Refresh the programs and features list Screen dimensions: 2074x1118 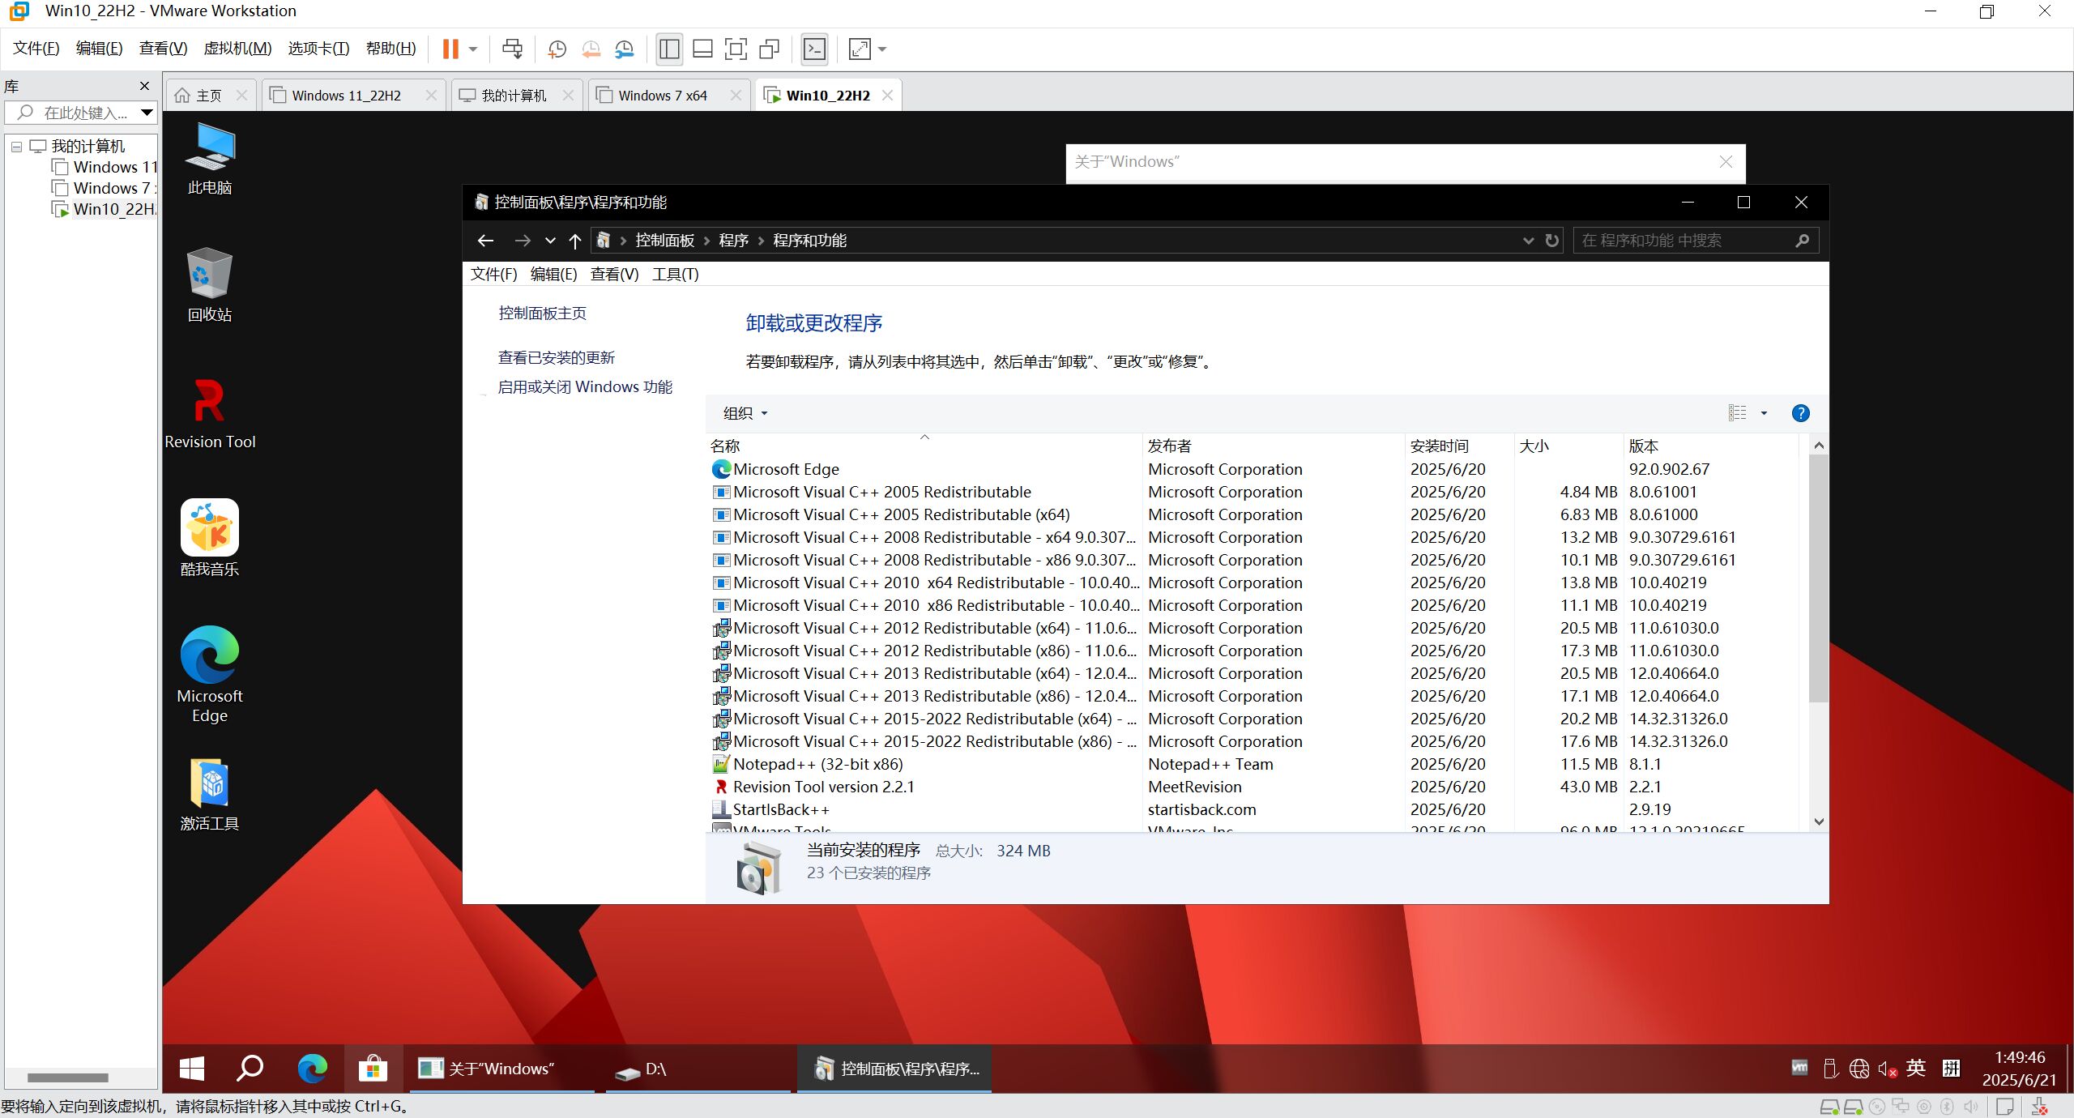pos(1551,241)
